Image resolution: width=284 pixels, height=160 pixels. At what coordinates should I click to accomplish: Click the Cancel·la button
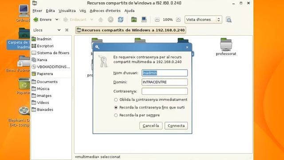pos(151,126)
